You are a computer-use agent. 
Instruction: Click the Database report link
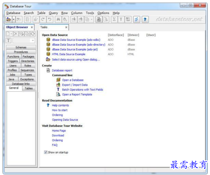pyautogui.click(x=62, y=70)
